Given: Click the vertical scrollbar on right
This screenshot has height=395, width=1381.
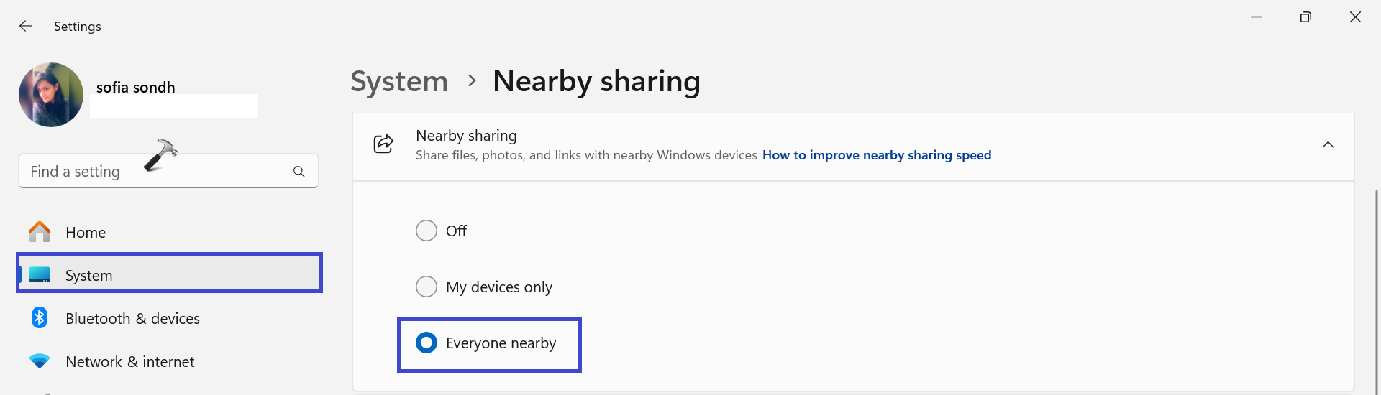Looking at the screenshot, I should 1377,287.
